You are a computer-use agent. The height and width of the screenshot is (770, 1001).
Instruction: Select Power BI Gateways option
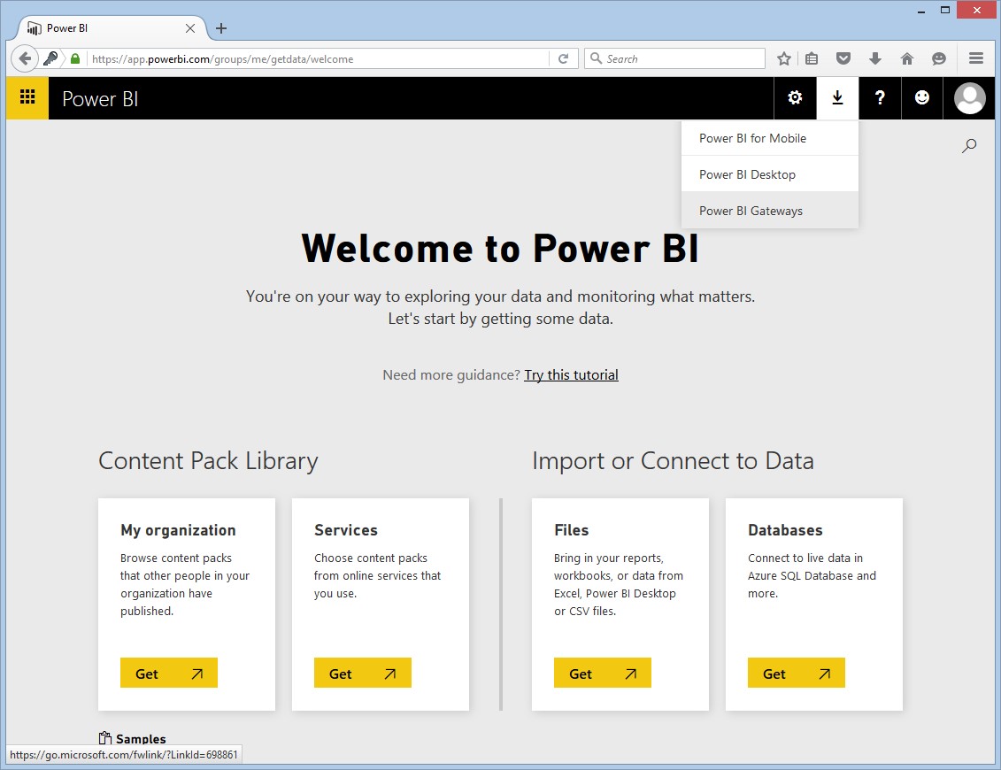[x=769, y=211]
